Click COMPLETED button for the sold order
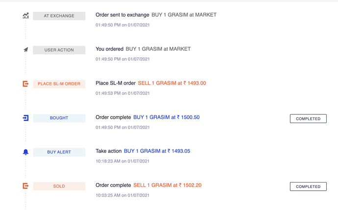Screen dimensions: 338x210 tap(308, 186)
